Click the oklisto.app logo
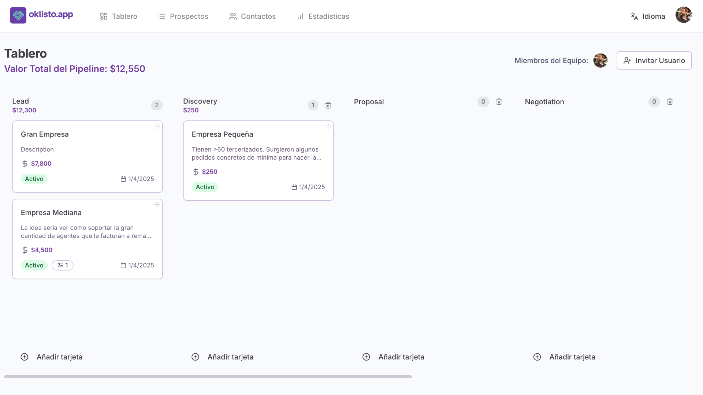 coord(41,15)
